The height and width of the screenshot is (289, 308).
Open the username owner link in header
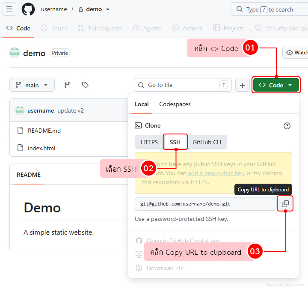[54, 9]
